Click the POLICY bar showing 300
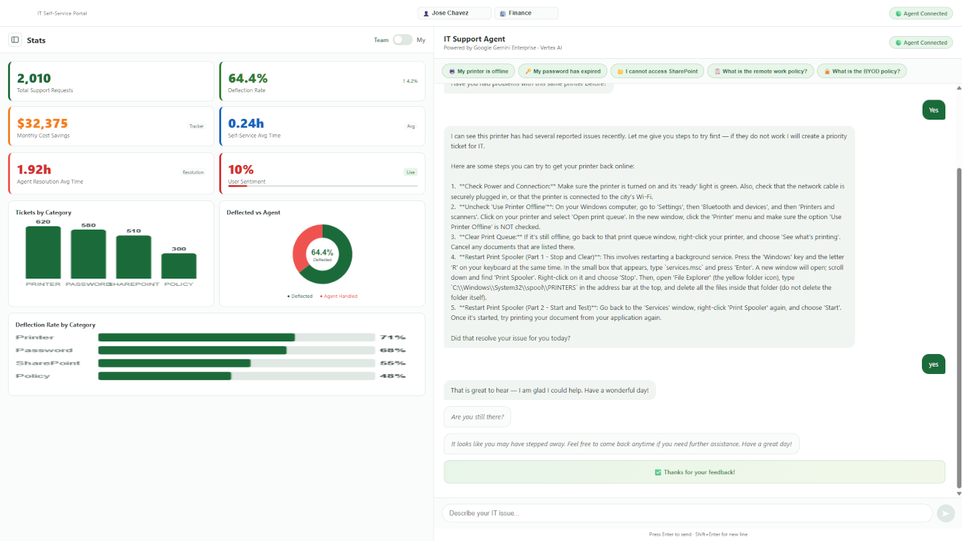Screen dimensions: 962x541 pos(179,266)
